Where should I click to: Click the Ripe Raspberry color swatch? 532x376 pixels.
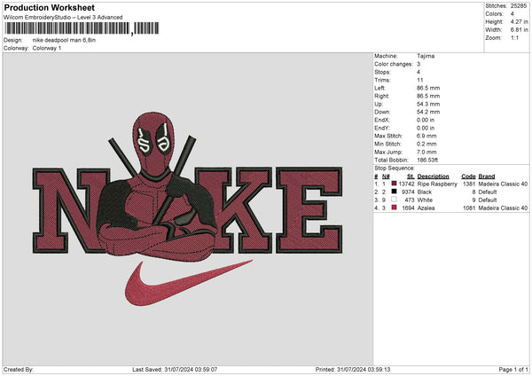pyautogui.click(x=394, y=184)
